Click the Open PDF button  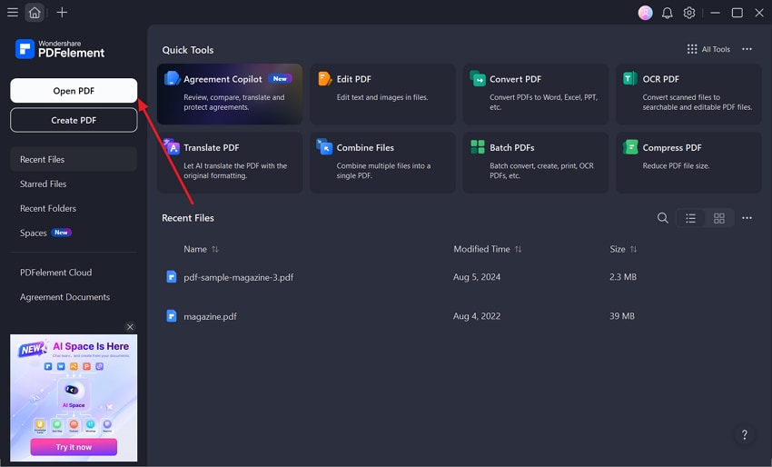point(74,91)
